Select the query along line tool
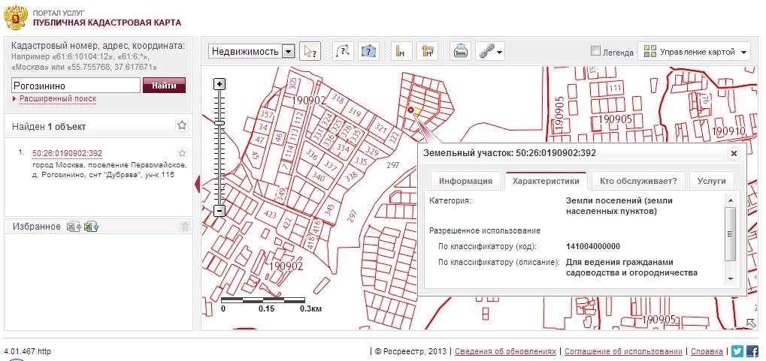Viewport: 766px width, 361px height. pos(343,51)
